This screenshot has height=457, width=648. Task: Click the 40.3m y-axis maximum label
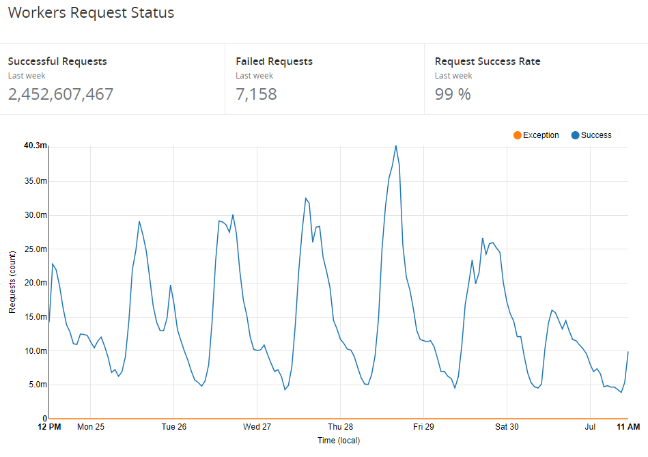pyautogui.click(x=34, y=146)
